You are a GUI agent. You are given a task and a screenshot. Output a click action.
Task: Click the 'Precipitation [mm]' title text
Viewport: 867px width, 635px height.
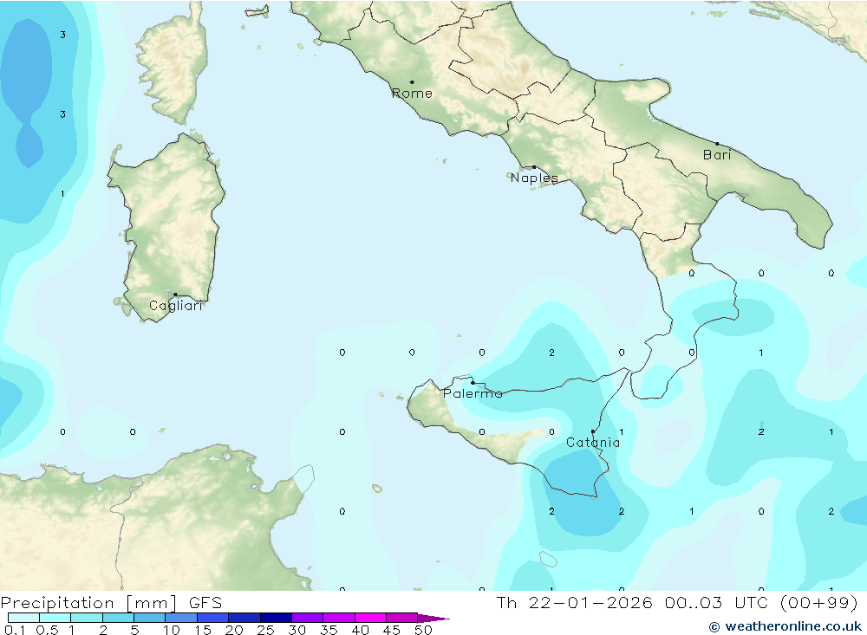(88, 603)
